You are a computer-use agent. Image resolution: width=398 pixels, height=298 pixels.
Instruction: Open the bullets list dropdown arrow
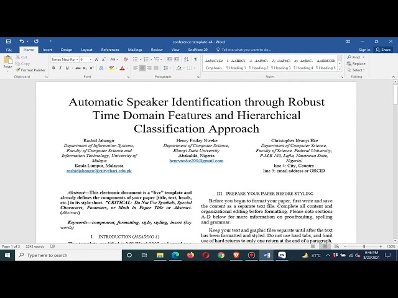coord(141,60)
